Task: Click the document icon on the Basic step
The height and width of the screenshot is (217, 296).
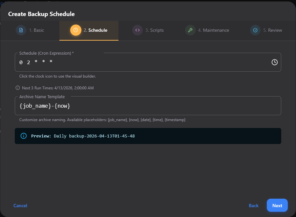Action: (21, 30)
